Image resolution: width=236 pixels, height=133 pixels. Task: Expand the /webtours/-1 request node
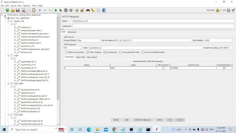15,27
